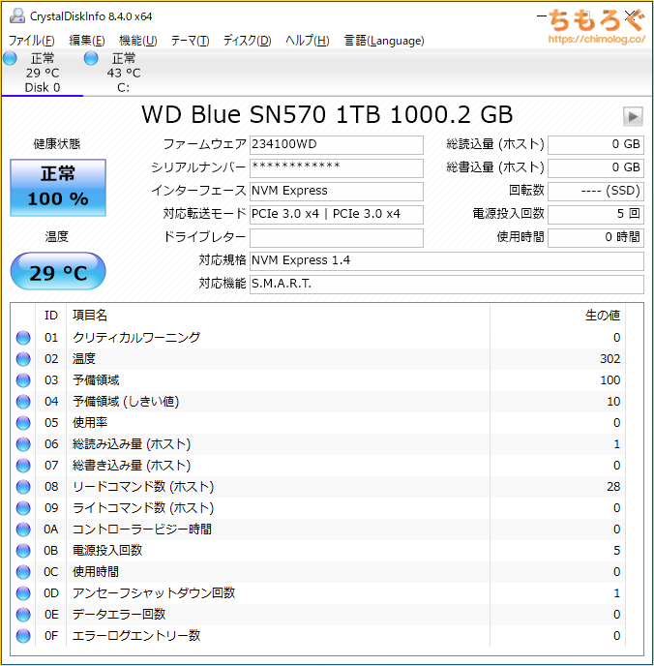Image resolution: width=654 pixels, height=666 pixels.
Task: Open the ディスク(D) menu
Action: click(247, 41)
